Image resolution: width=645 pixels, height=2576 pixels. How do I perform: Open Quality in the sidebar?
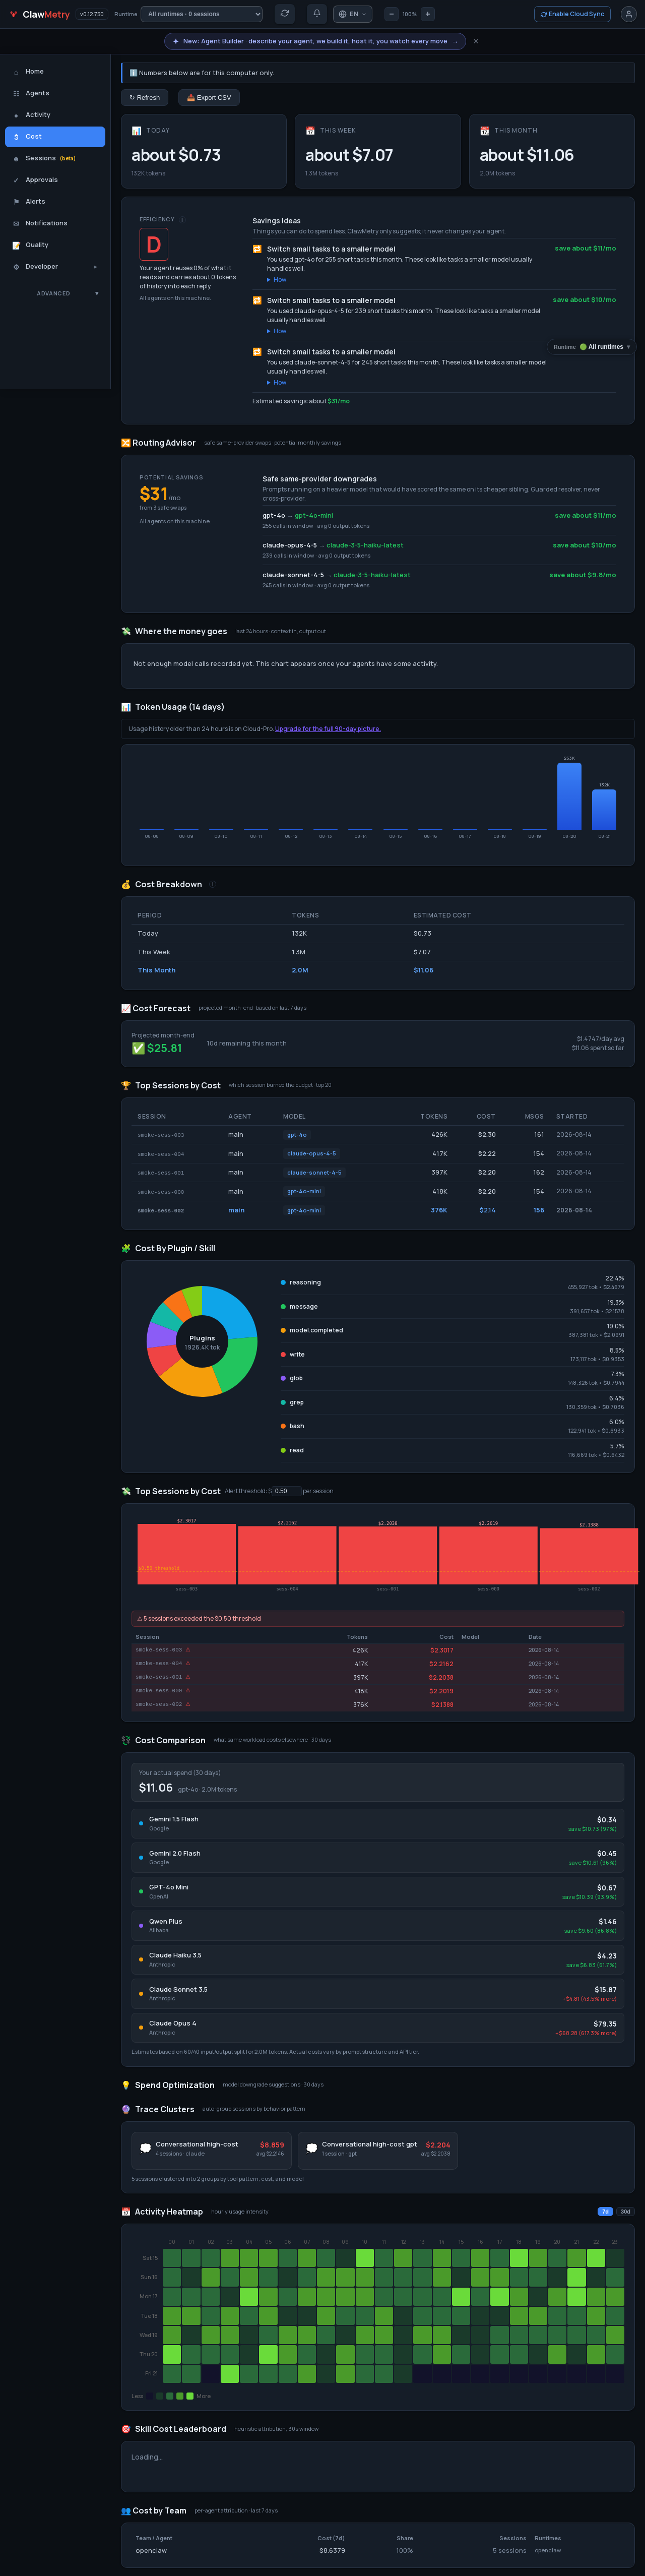pyautogui.click(x=55, y=245)
